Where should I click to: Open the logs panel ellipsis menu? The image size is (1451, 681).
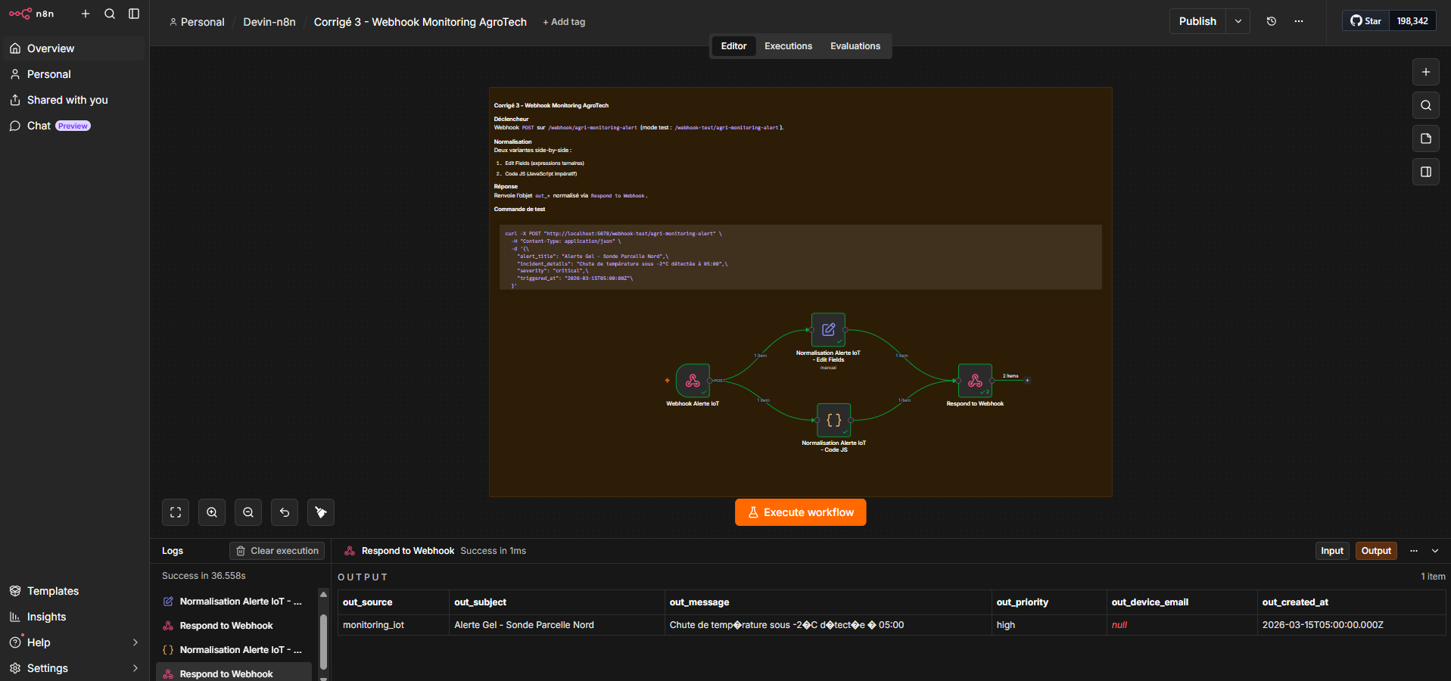click(x=1414, y=551)
